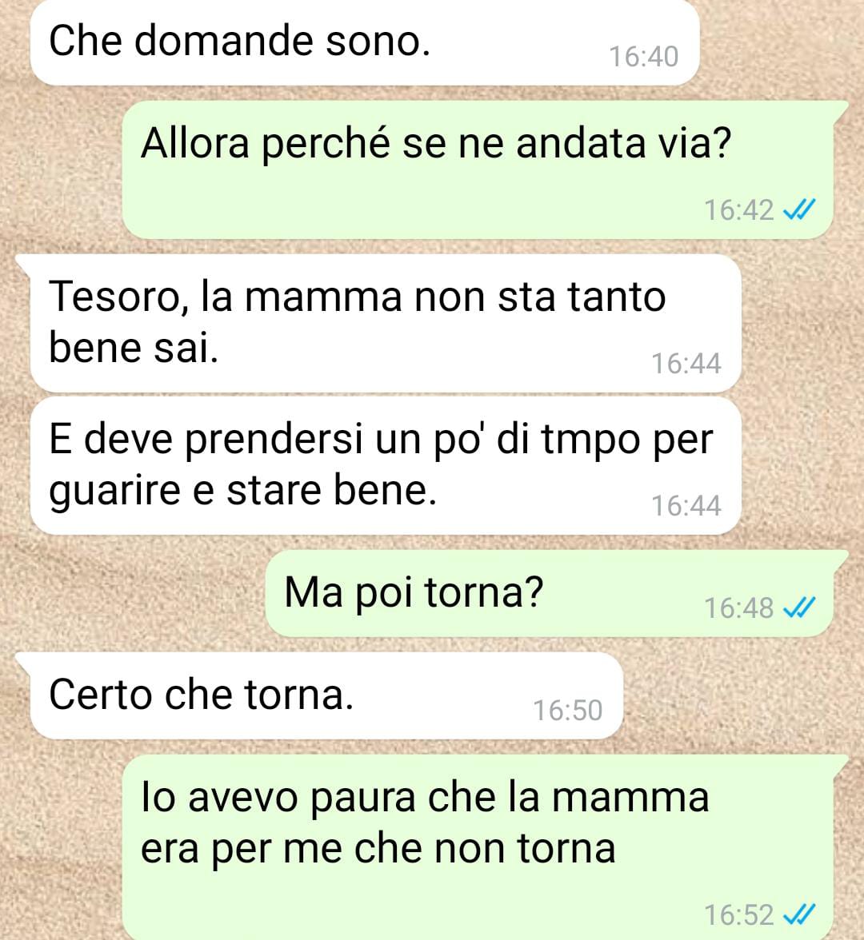The height and width of the screenshot is (940, 864).
Task: Select the message 'Che domande sono.'
Action: [x=365, y=42]
